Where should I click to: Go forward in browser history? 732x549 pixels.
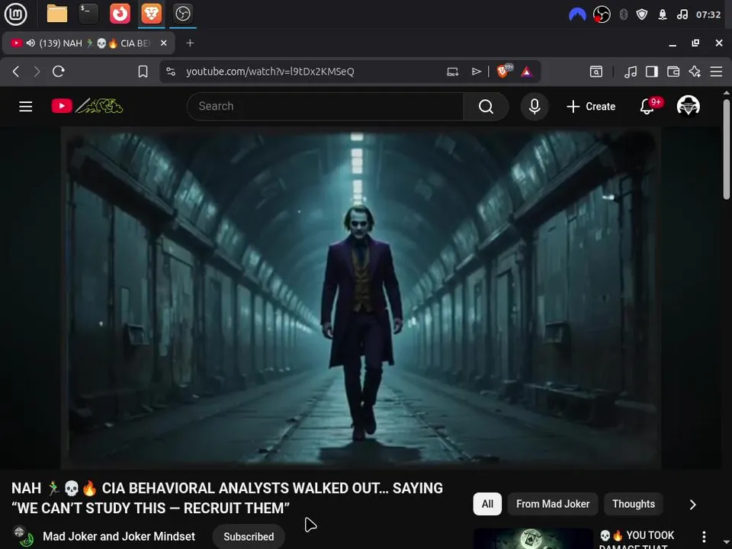coord(37,72)
